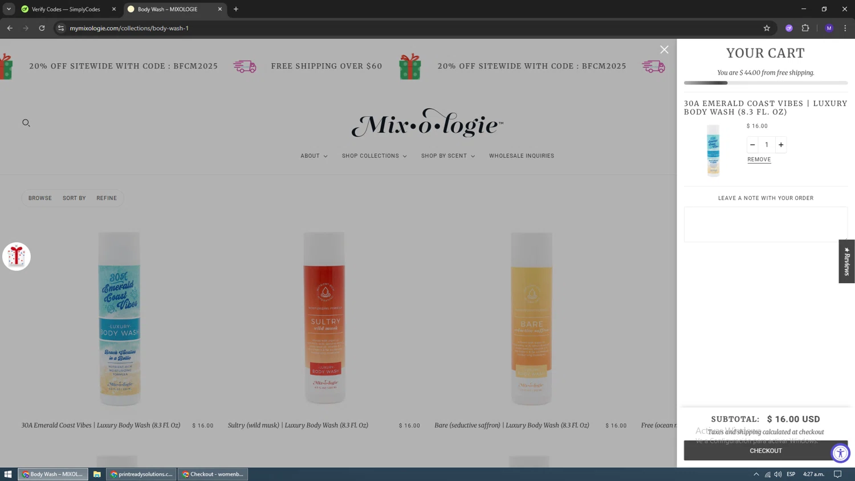Open Sultry body wash title link
The width and height of the screenshot is (855, 481).
click(298, 425)
